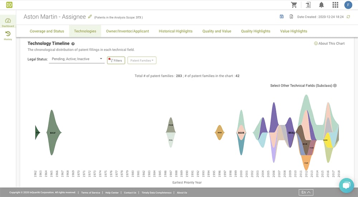Click the Filters button
The height and width of the screenshot is (197, 358).
[x=116, y=60]
